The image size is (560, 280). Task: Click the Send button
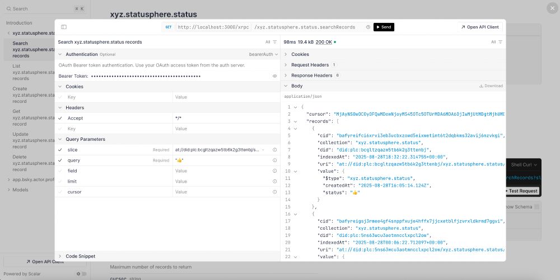pos(384,27)
